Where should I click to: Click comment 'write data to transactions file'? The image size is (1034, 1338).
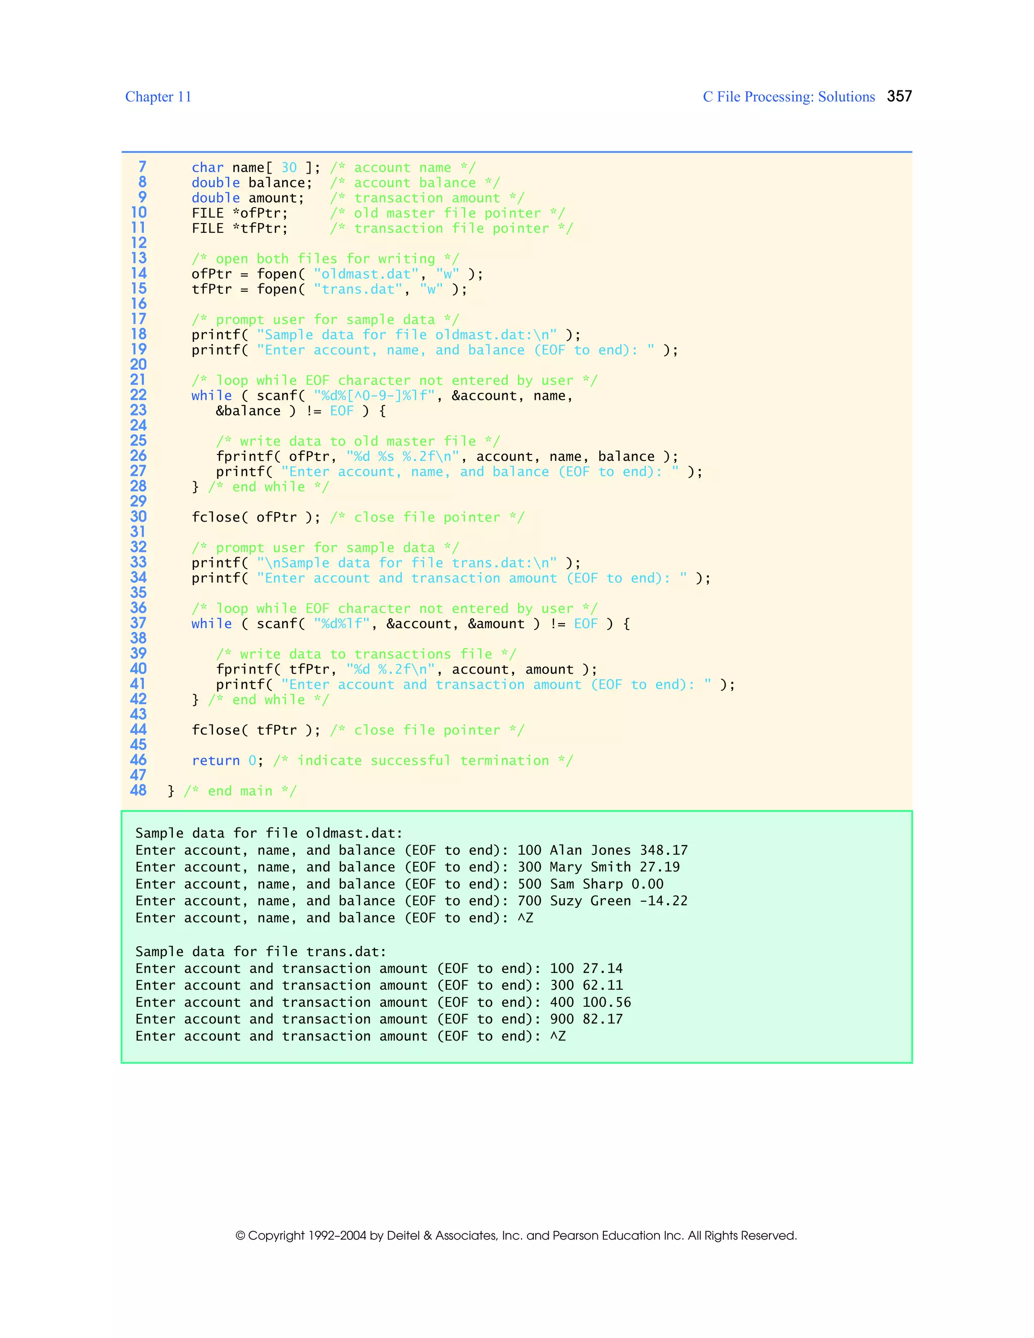[x=366, y=654]
